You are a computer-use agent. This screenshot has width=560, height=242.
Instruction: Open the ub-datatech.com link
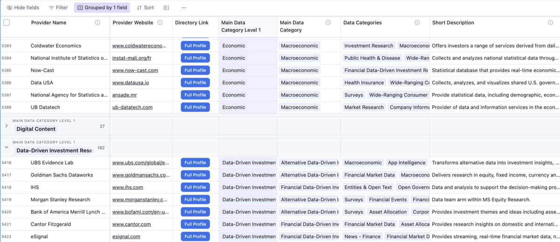click(133, 107)
